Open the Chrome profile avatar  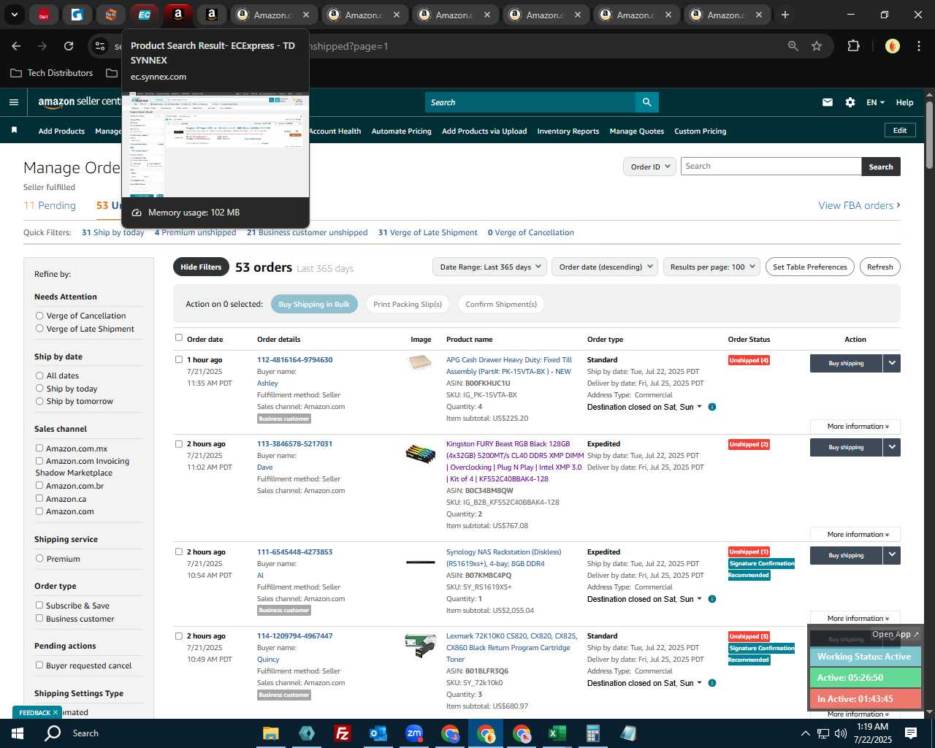[892, 46]
